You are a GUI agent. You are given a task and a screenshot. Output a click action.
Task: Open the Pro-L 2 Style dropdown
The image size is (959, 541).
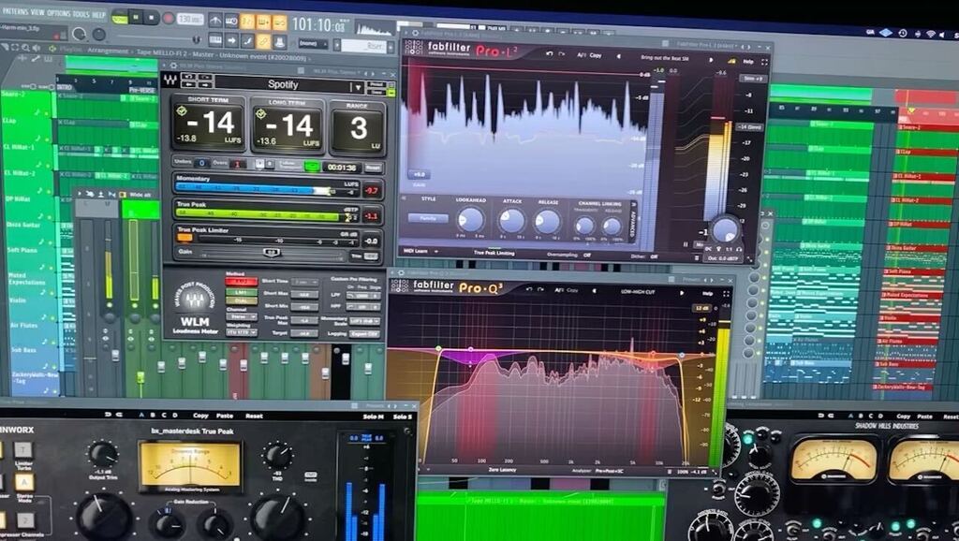click(427, 218)
